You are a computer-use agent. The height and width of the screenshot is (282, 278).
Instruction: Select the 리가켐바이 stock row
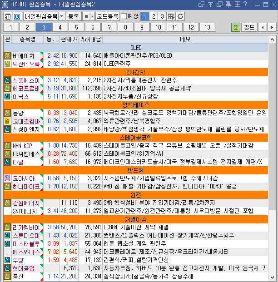coord(136,228)
